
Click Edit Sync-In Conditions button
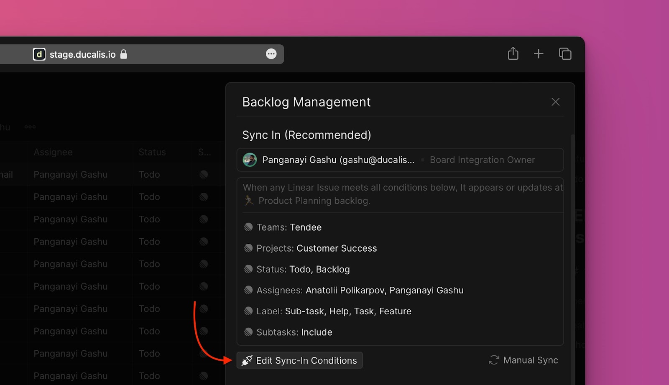tap(299, 360)
